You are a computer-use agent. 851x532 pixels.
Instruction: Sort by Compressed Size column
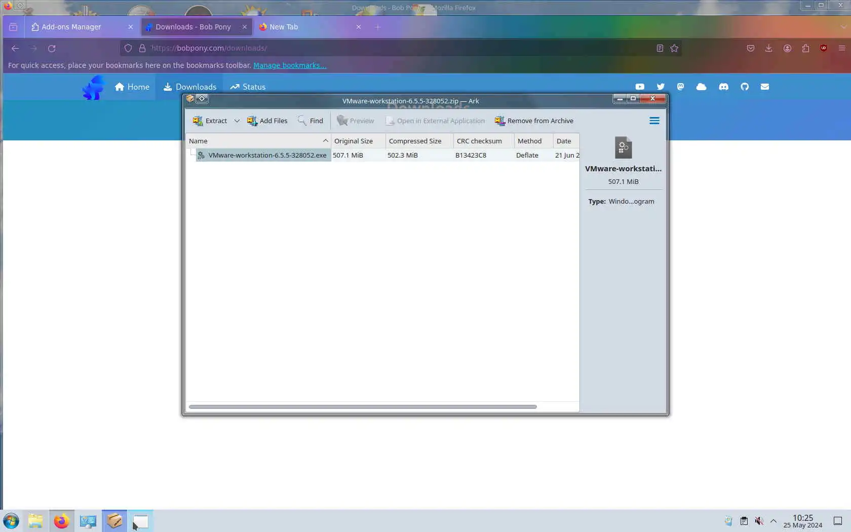point(419,141)
